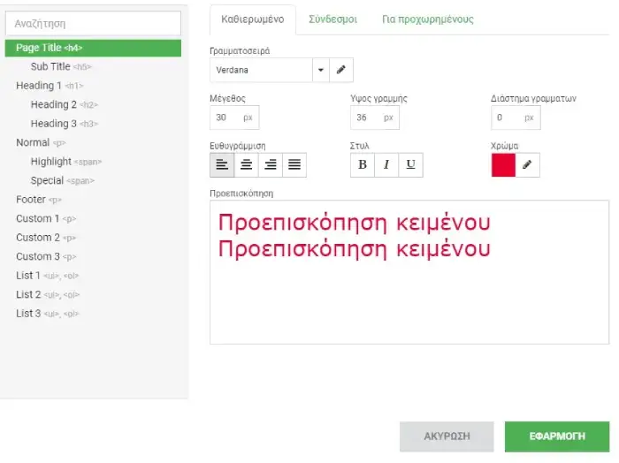Click the Προεπισκόπηση κειμένου preview box
The height and width of the screenshot is (463, 619).
click(x=409, y=272)
